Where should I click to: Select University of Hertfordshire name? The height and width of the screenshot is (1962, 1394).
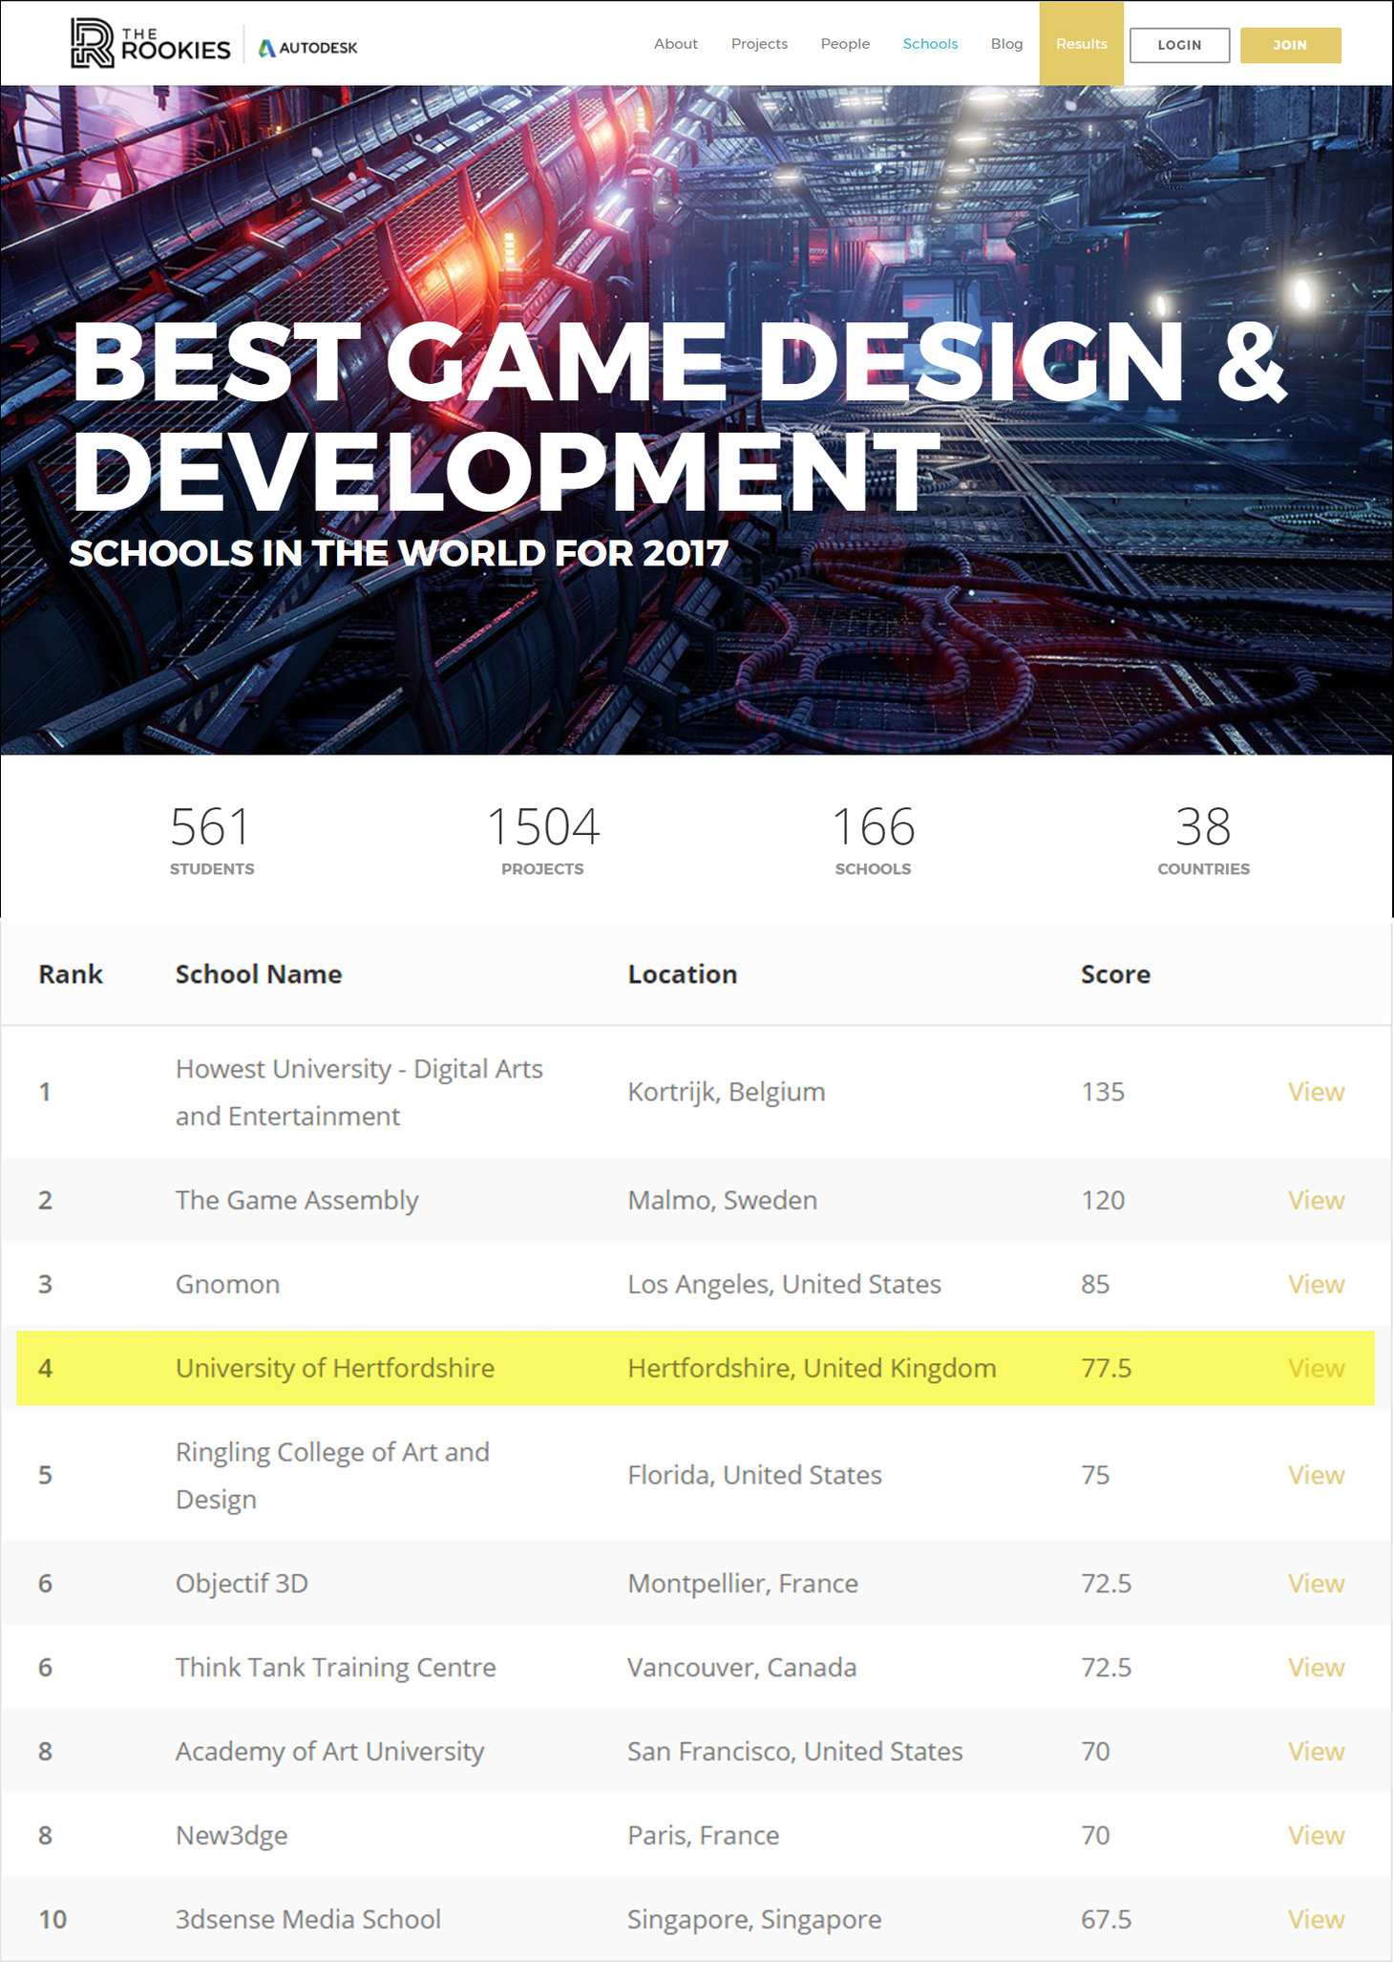click(335, 1368)
